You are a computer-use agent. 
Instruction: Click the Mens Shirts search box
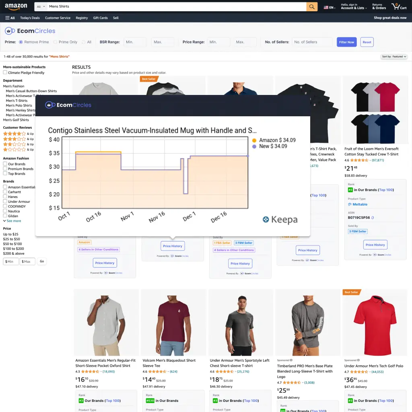click(x=177, y=6)
